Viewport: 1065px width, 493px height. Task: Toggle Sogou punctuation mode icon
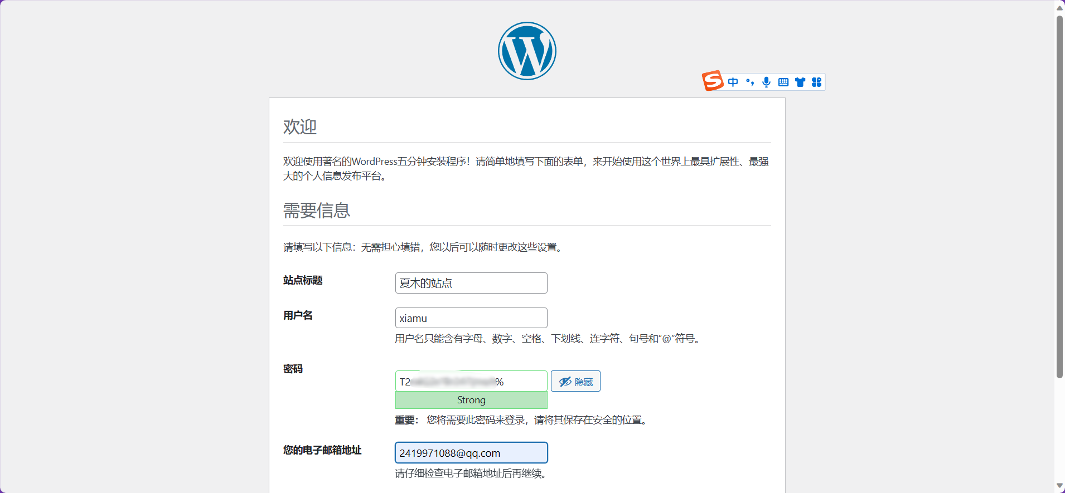[750, 82]
